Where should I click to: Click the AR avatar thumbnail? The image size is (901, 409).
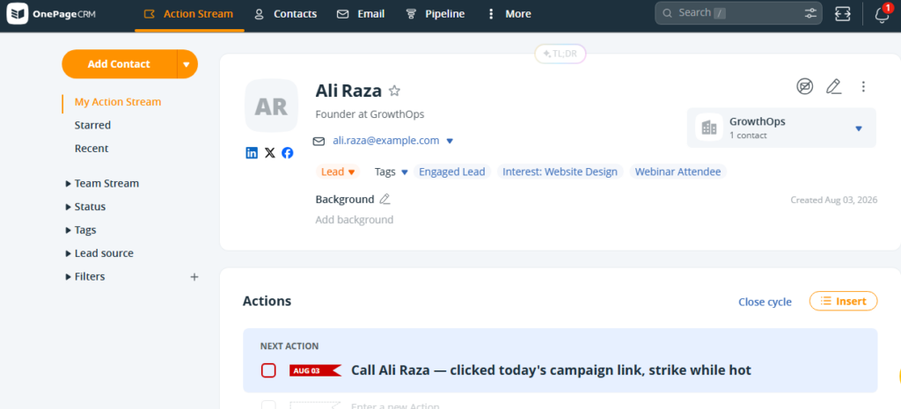(271, 106)
